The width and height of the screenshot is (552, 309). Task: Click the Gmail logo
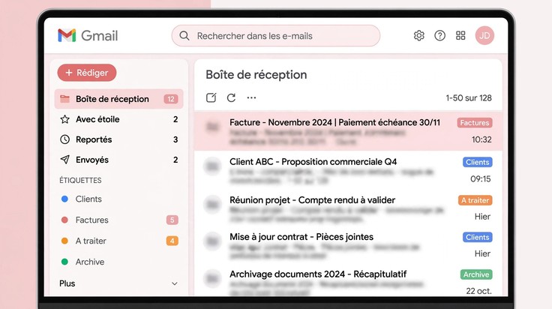click(88, 35)
